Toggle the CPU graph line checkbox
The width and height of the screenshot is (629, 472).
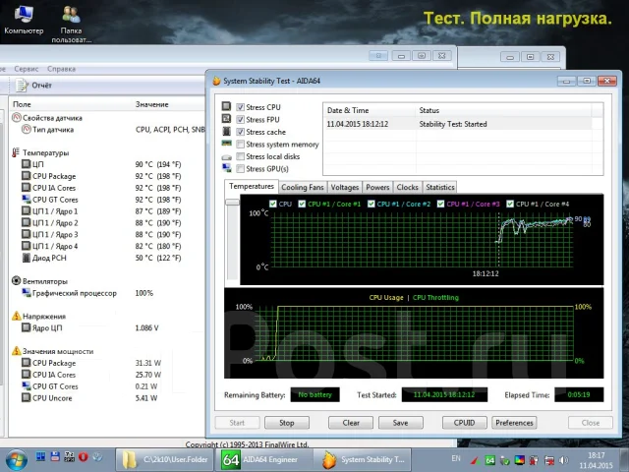click(x=273, y=204)
